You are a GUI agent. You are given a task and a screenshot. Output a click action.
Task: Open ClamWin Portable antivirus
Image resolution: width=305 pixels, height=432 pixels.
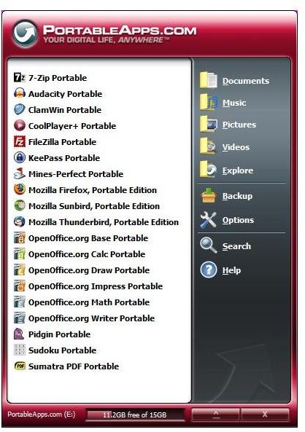point(58,110)
